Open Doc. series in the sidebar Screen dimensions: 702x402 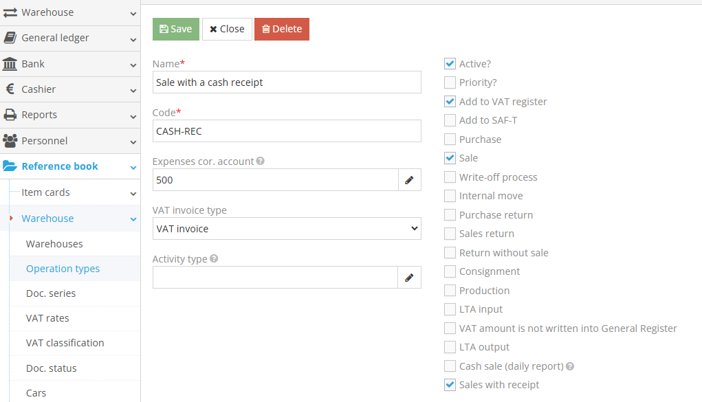[x=51, y=293]
